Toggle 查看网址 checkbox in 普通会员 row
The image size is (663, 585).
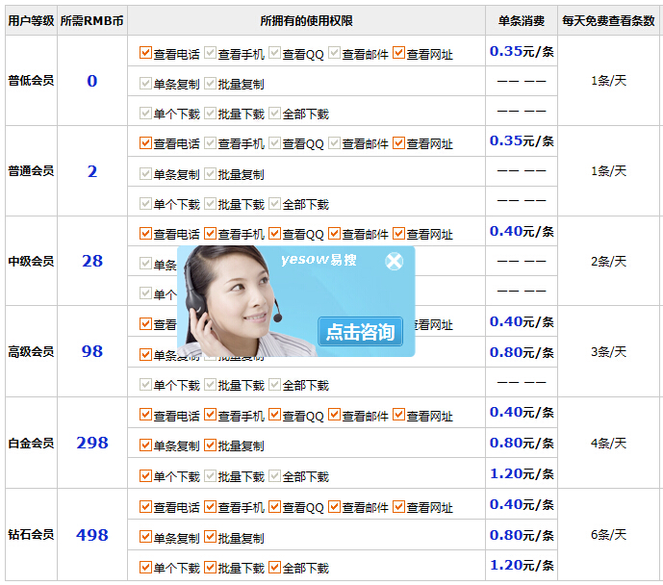coord(399,143)
